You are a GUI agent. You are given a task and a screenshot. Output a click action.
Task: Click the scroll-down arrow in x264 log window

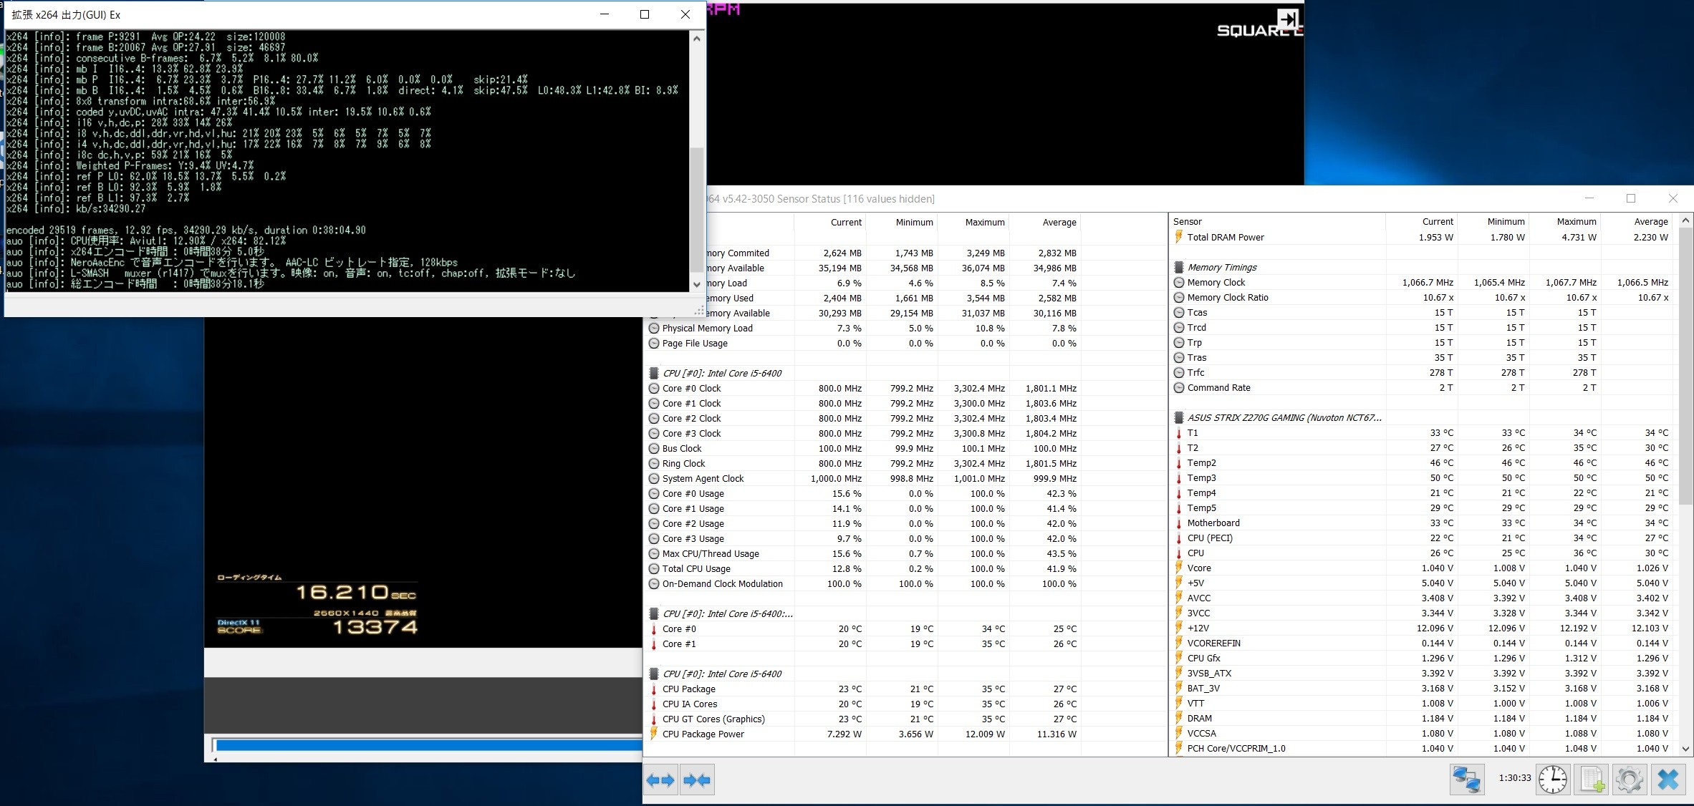696,284
